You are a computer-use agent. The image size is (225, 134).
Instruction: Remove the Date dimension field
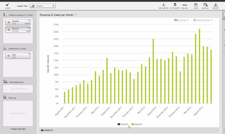coord(29,54)
